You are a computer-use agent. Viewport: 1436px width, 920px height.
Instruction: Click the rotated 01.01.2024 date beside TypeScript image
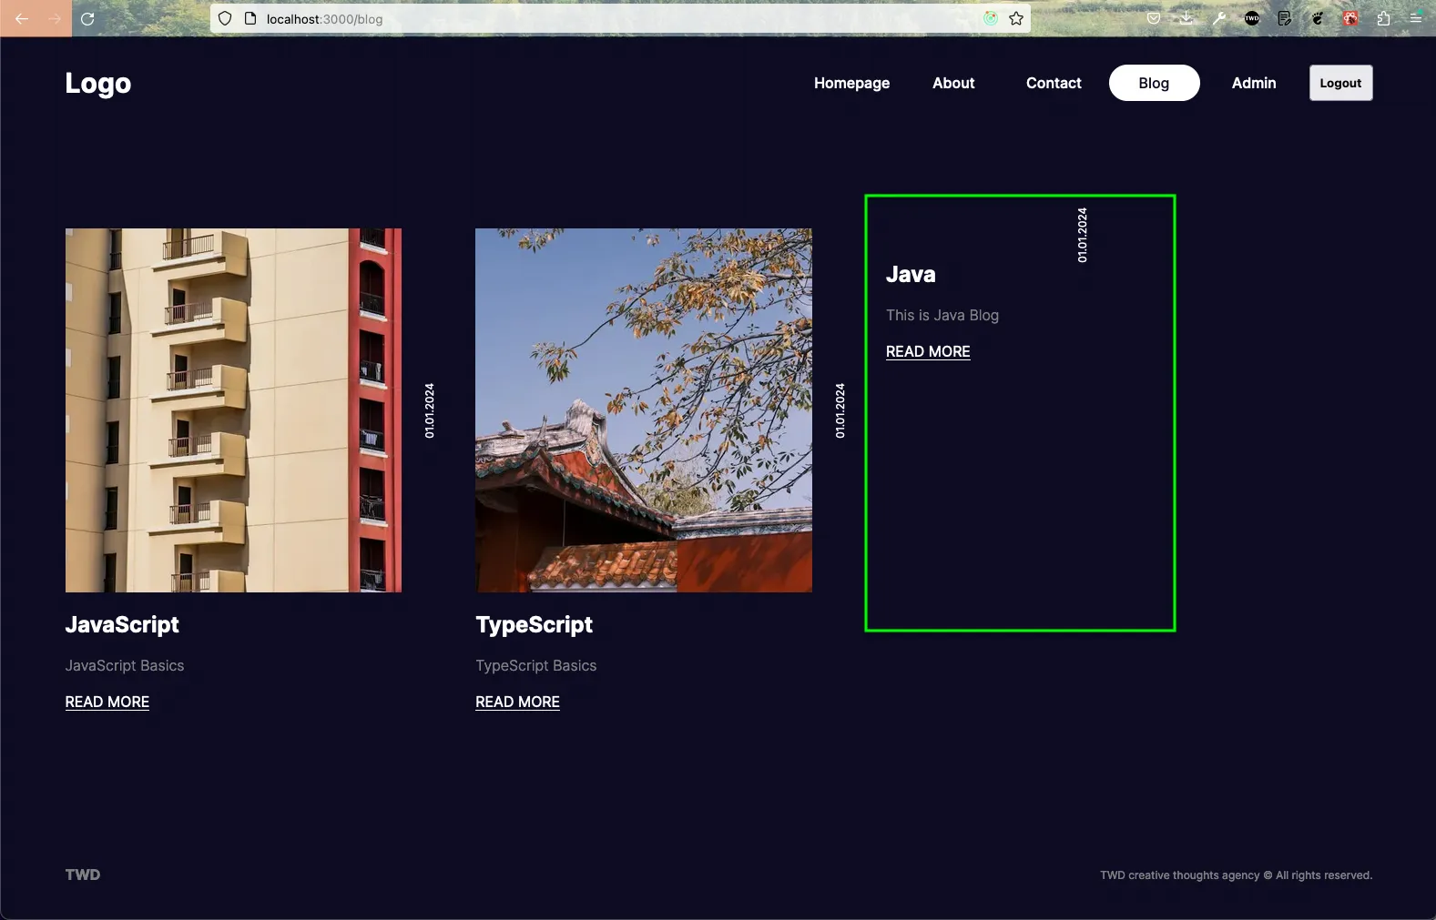tap(840, 410)
